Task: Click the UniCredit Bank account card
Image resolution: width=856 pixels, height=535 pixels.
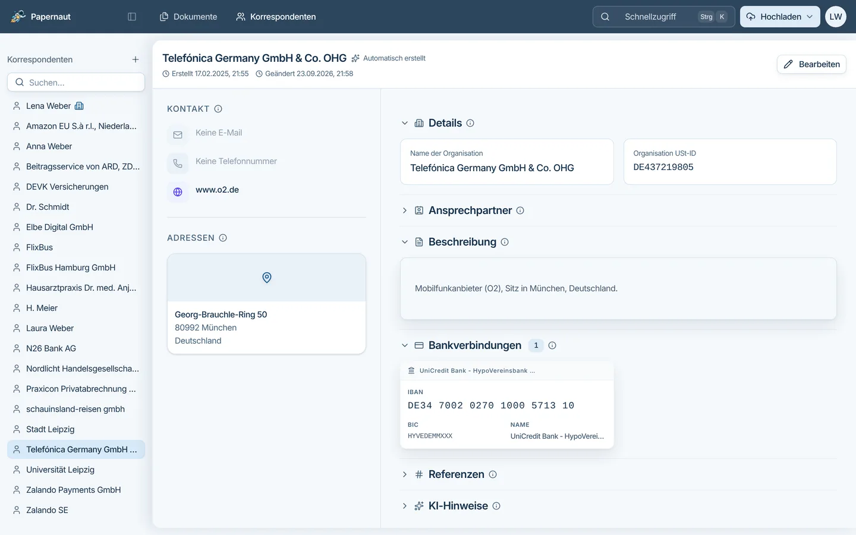Action: pyautogui.click(x=507, y=405)
